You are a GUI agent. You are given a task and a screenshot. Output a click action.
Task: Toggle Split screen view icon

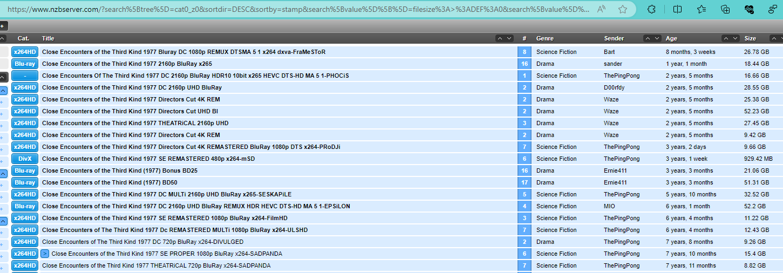coord(677,9)
